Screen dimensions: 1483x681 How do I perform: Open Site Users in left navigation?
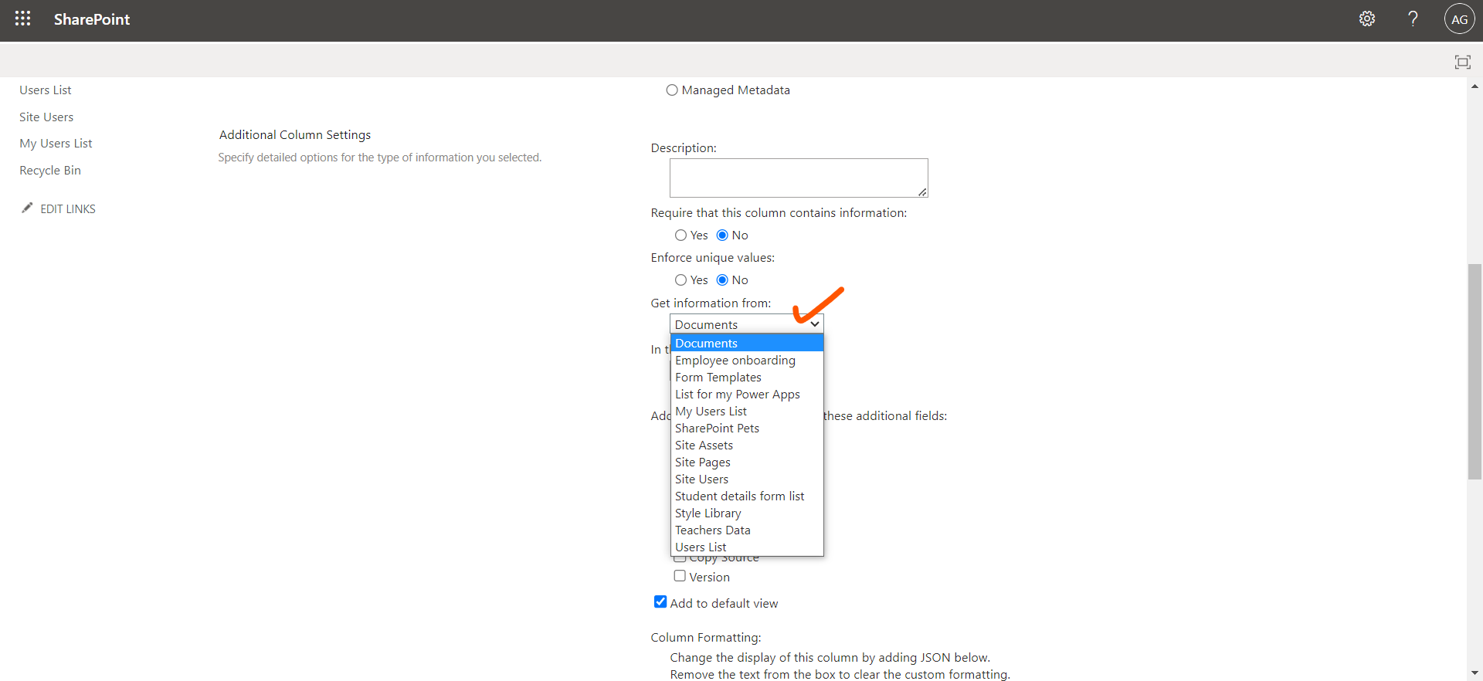coord(46,117)
